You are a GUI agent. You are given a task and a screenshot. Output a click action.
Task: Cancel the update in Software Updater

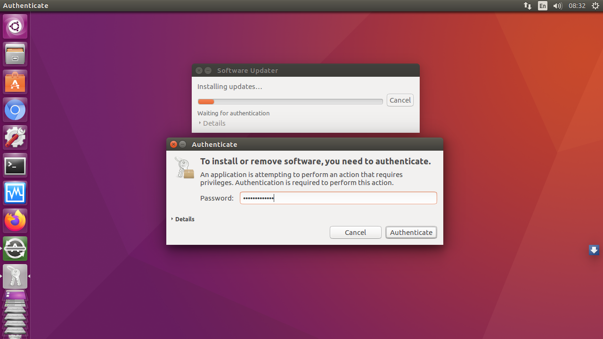[400, 100]
